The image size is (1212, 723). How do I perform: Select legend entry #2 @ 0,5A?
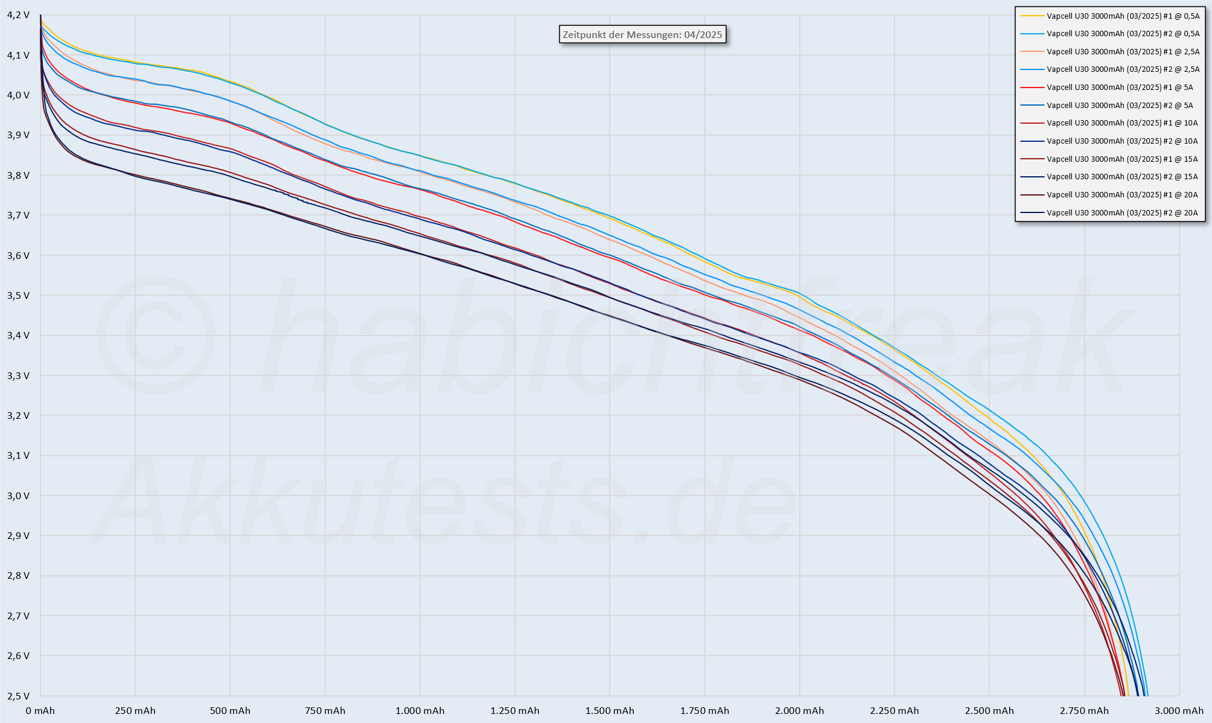point(1123,34)
